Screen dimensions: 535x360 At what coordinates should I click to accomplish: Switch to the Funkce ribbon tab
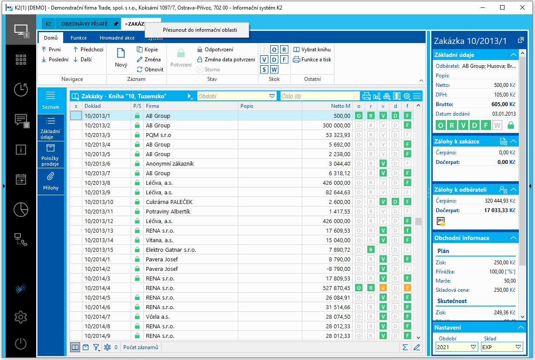click(x=78, y=38)
